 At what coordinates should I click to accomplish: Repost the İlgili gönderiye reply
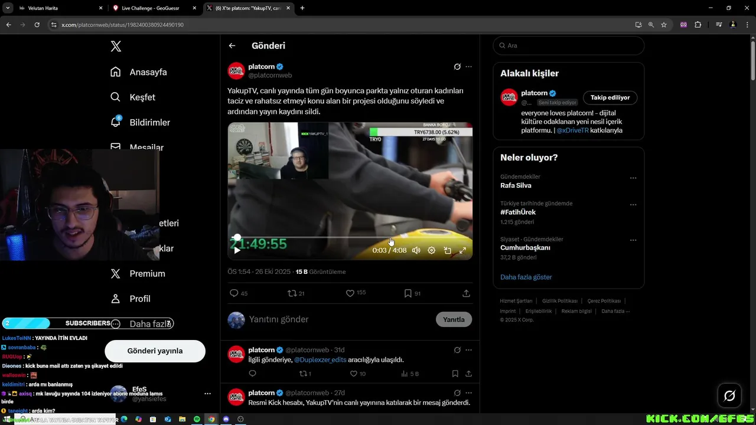[305, 374]
